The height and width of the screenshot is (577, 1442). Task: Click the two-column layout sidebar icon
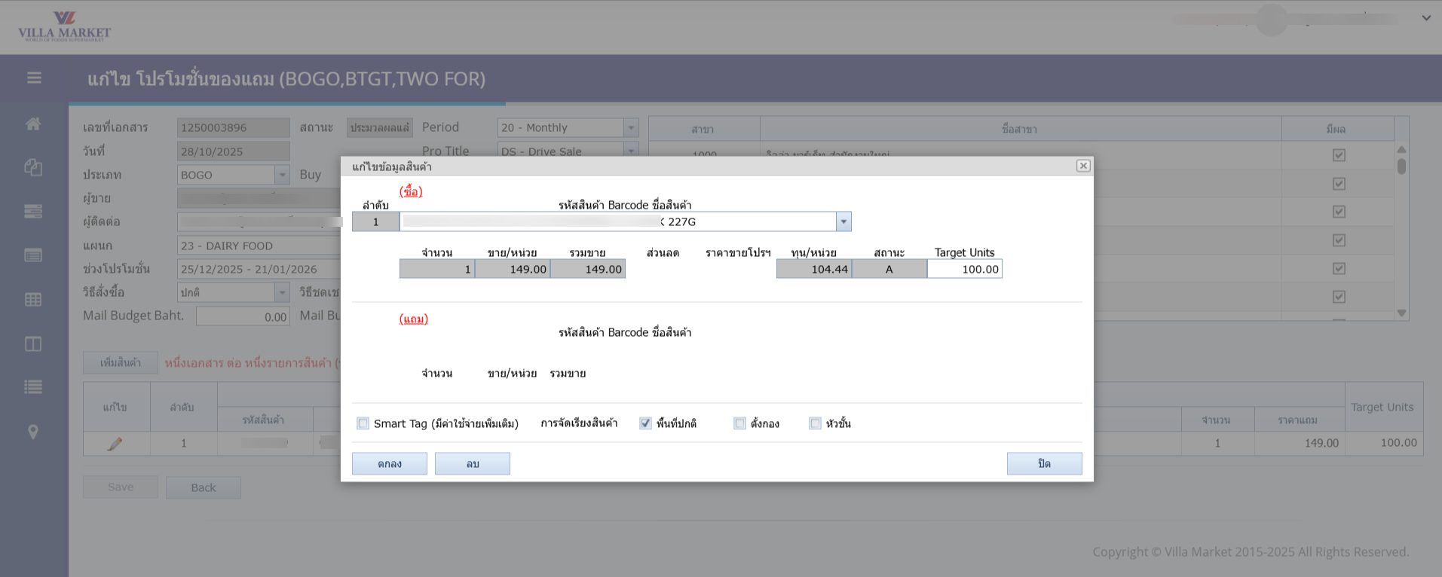click(x=33, y=344)
